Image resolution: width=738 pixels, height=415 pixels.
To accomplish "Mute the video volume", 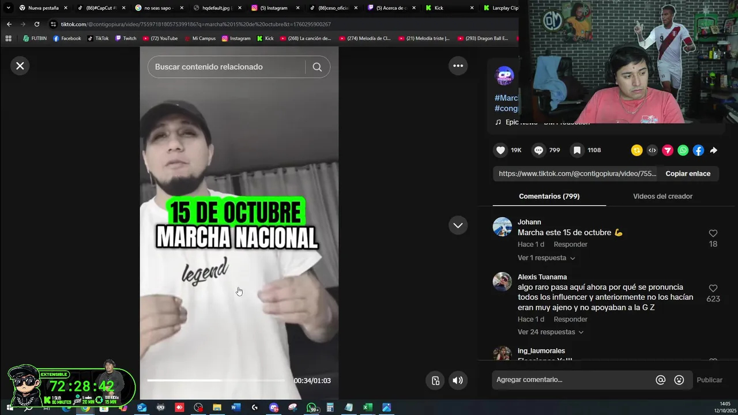I will click(458, 380).
